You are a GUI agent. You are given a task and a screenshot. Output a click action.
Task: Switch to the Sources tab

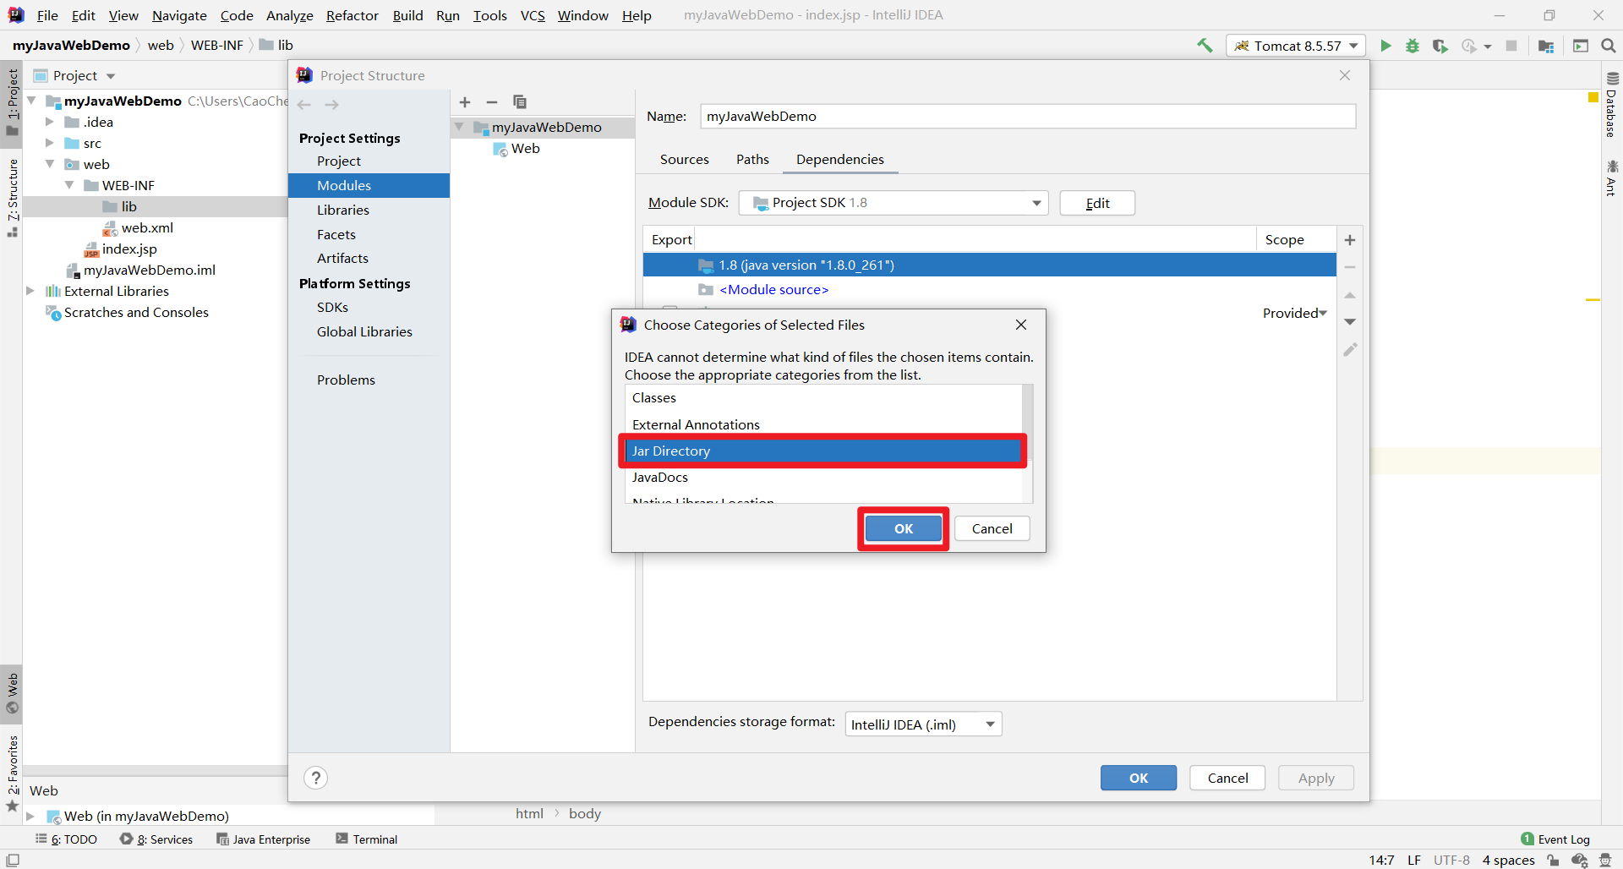[685, 159]
